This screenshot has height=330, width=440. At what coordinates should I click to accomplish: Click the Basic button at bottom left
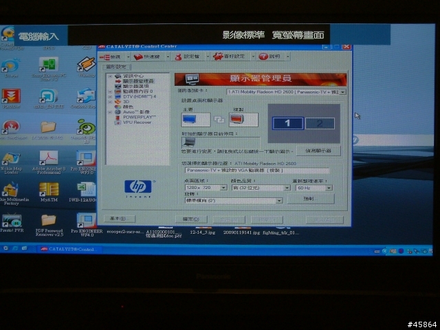pos(120,219)
